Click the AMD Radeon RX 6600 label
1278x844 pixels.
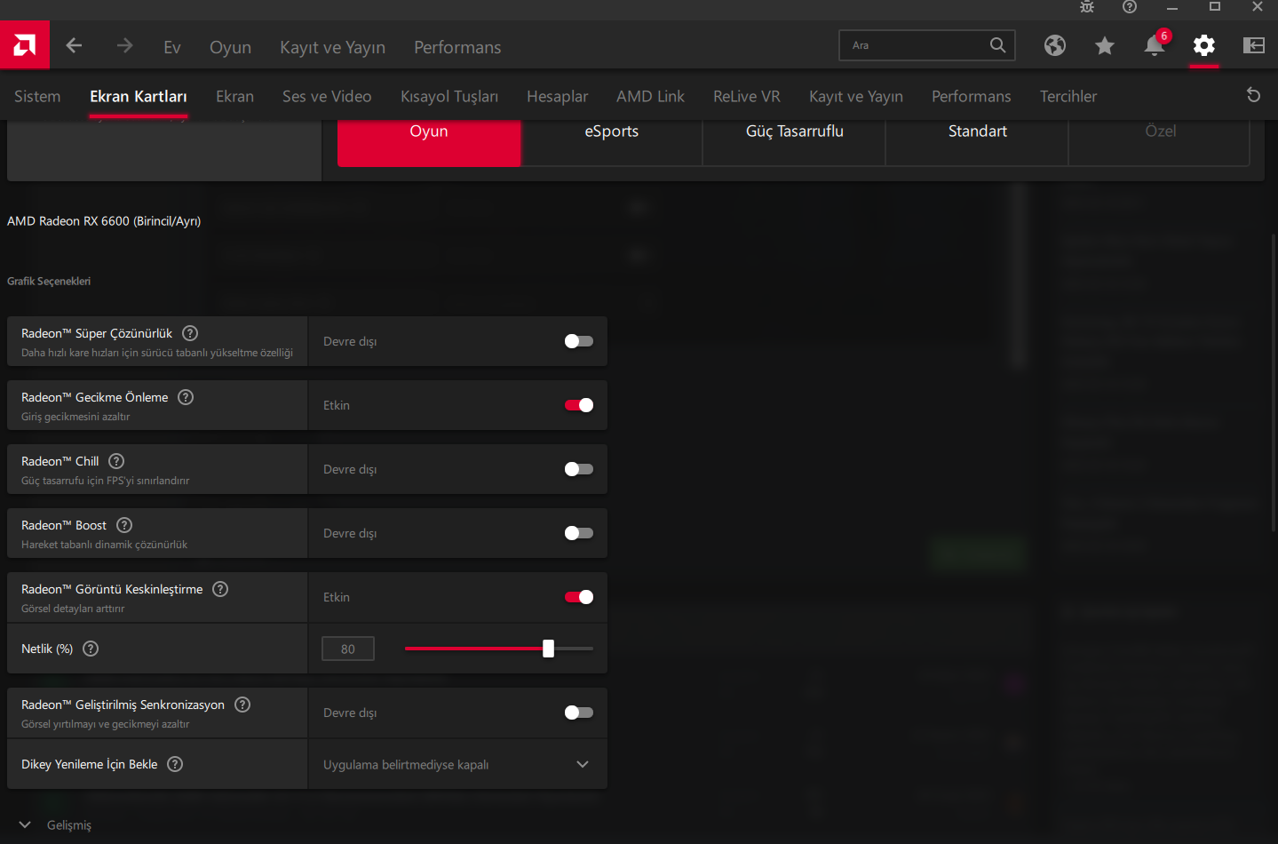click(x=104, y=221)
